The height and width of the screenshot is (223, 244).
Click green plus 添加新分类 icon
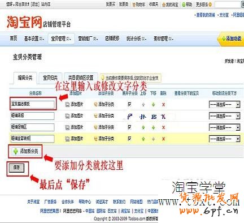[16, 151]
